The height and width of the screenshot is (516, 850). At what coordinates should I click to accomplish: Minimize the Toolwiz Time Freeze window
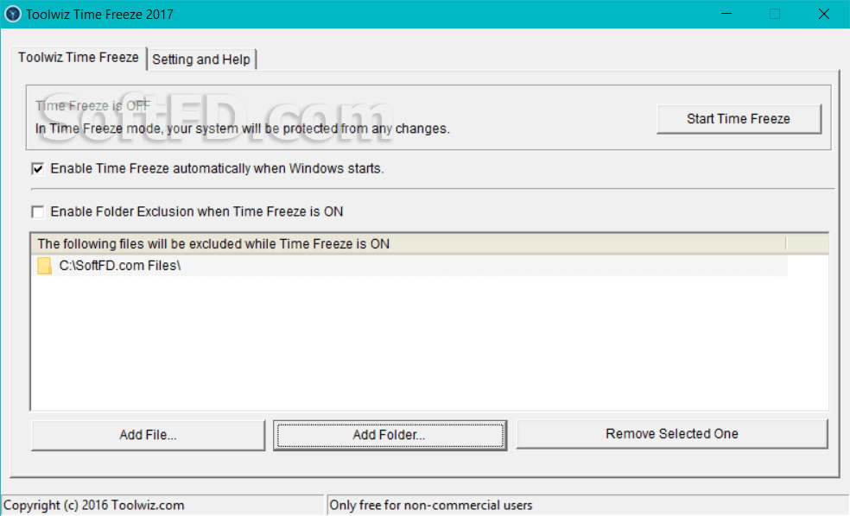click(726, 14)
